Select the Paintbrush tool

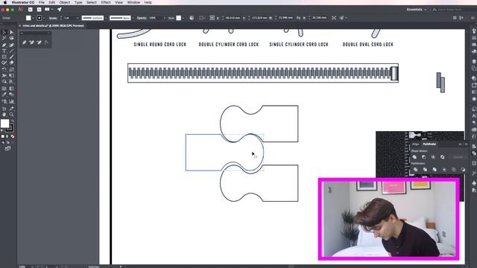[x=12, y=57]
